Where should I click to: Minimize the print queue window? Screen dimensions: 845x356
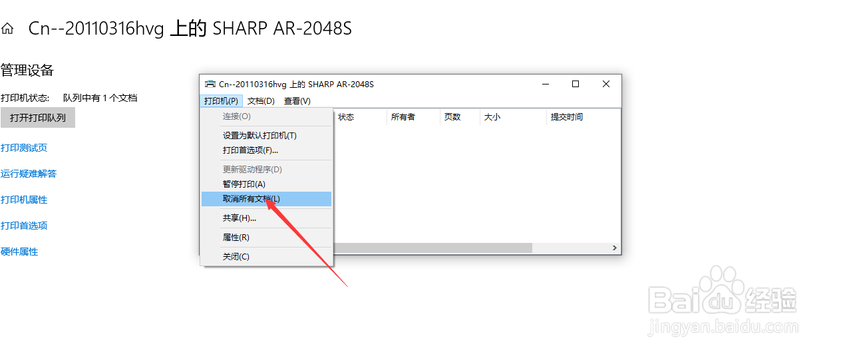click(x=546, y=84)
